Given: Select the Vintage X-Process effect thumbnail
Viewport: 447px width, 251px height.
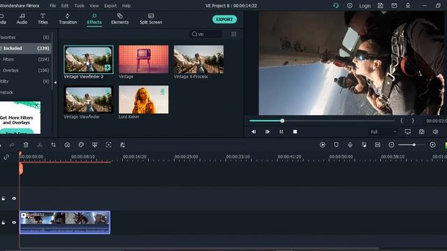Looking at the screenshot, I should pyautogui.click(x=198, y=59).
